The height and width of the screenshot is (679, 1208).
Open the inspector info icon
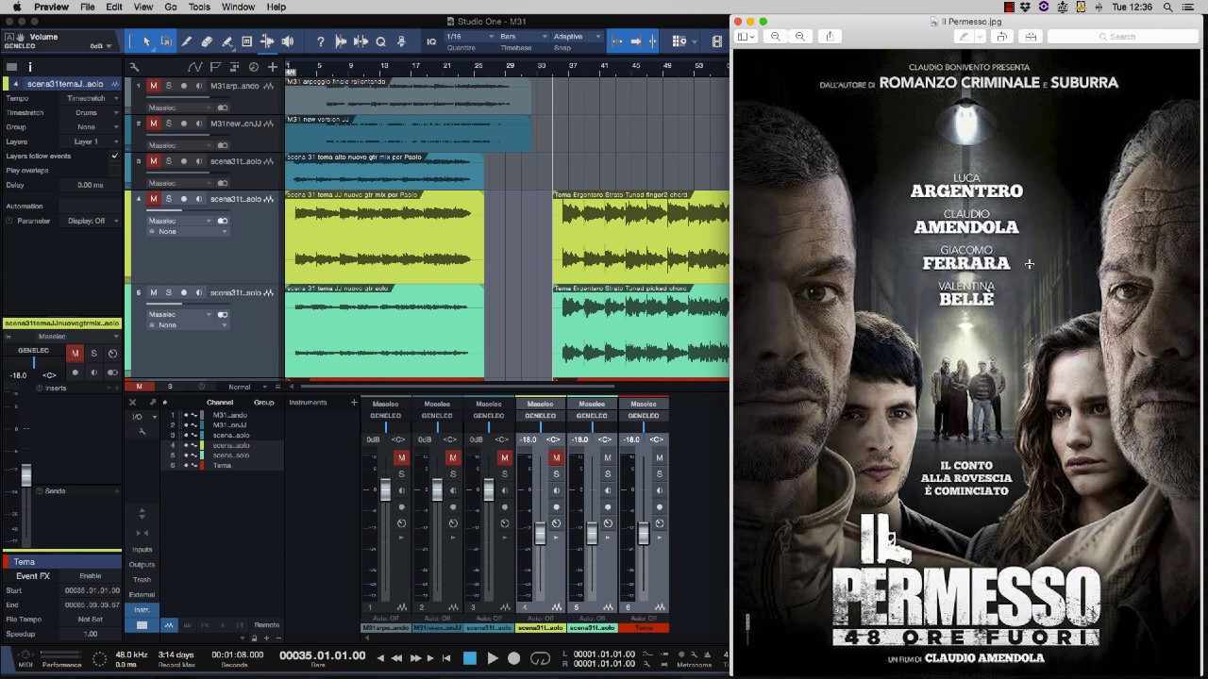(30, 67)
